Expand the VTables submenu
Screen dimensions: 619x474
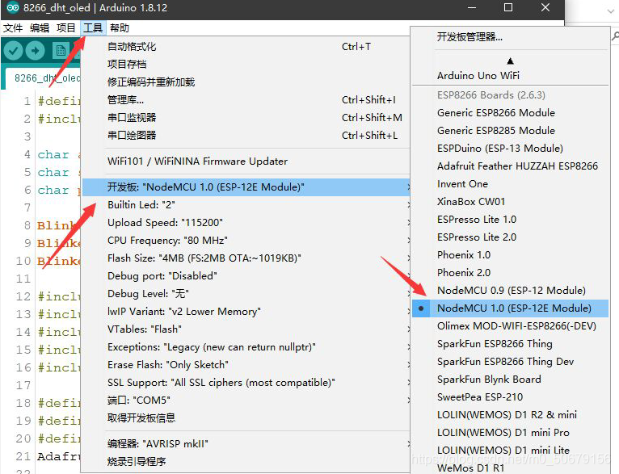click(246, 329)
